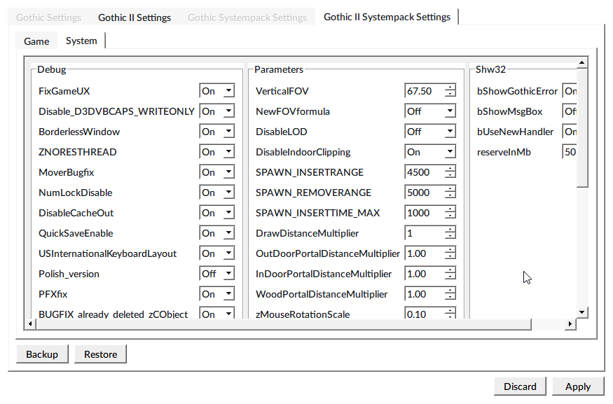Click the greyed-out Gothic Systempack Settings tab
The image size is (613, 404).
tap(247, 18)
